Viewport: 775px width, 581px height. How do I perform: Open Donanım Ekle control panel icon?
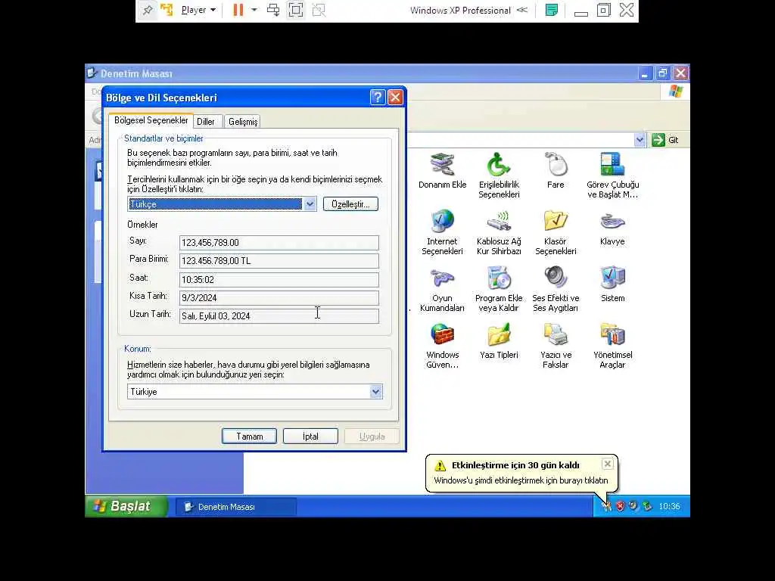[442, 170]
